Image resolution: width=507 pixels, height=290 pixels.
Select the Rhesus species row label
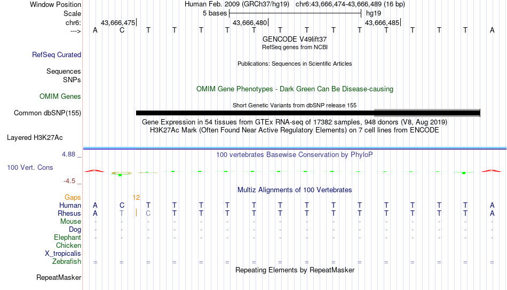tap(69, 213)
